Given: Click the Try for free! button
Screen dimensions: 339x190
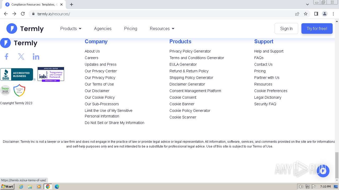Looking at the screenshot, I should click(x=317, y=28).
